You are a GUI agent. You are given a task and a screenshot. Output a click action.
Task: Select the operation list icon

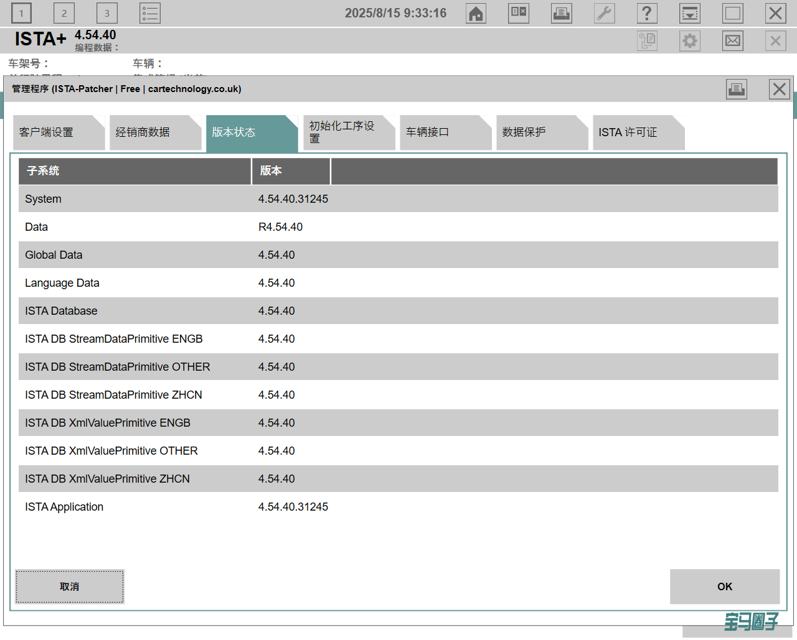pos(150,14)
